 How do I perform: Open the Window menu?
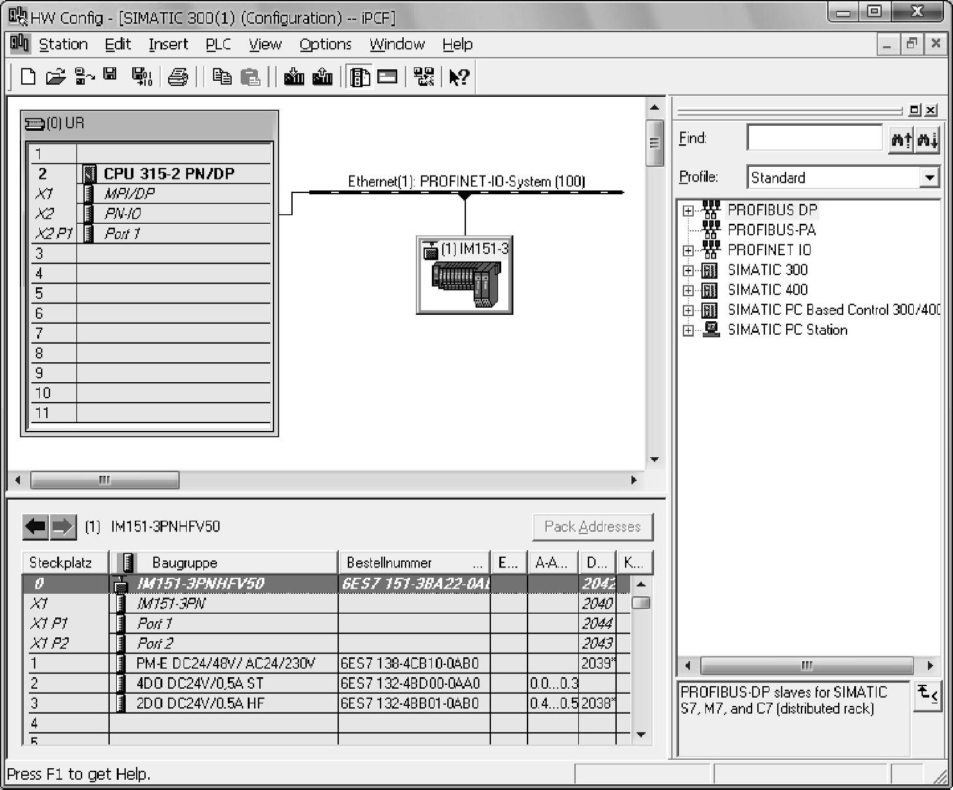tap(397, 44)
